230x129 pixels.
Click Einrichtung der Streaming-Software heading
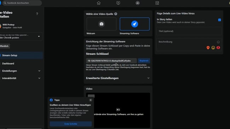[105, 42]
